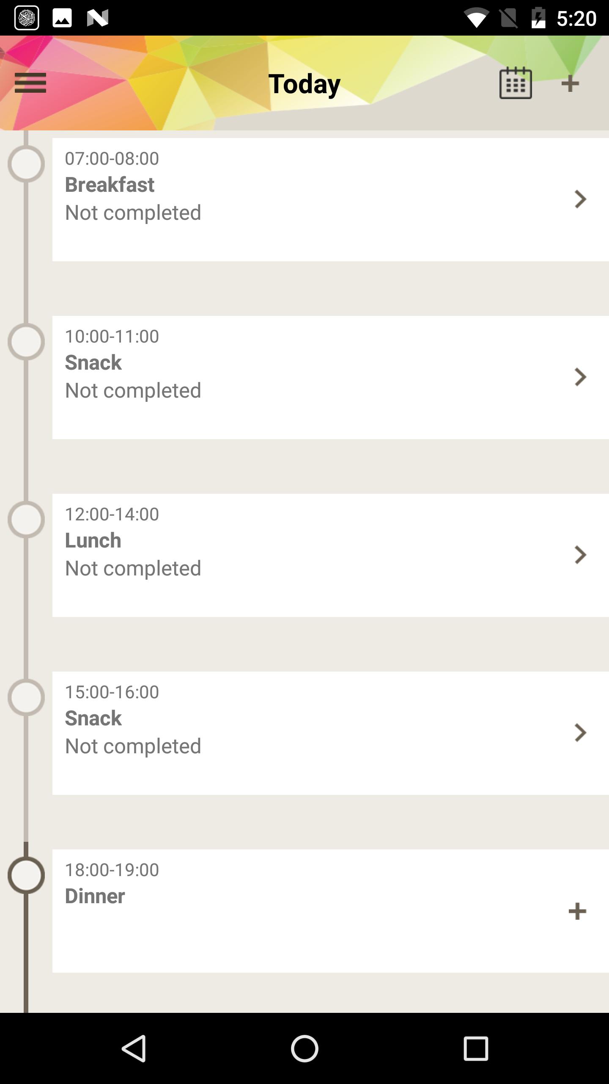Tap the plus icon in header
This screenshot has width=609, height=1084.
[x=570, y=83]
